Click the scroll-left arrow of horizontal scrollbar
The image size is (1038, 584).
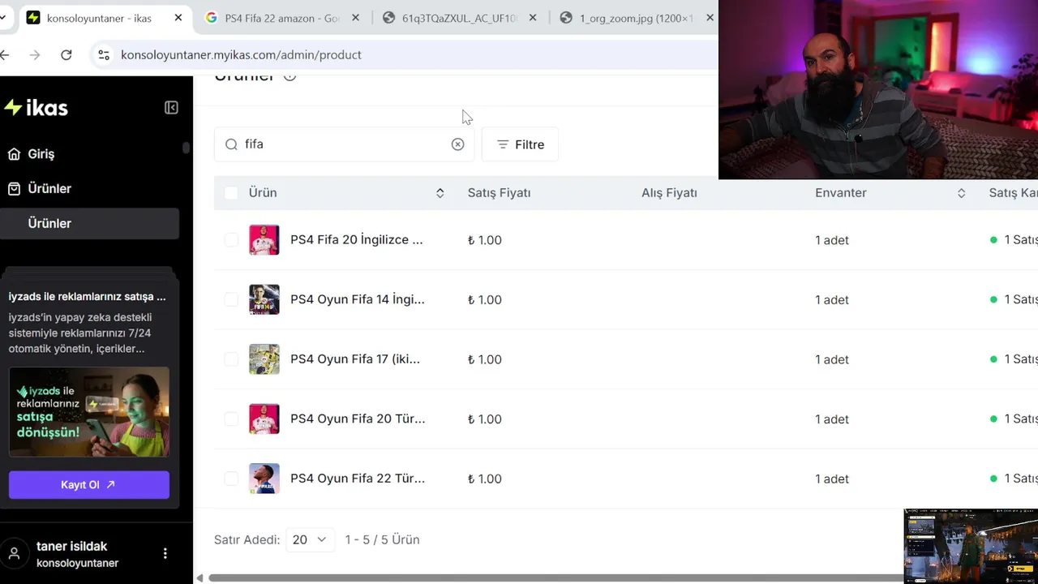click(199, 578)
